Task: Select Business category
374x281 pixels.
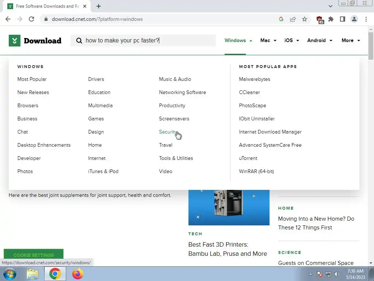Action: [x=27, y=119]
